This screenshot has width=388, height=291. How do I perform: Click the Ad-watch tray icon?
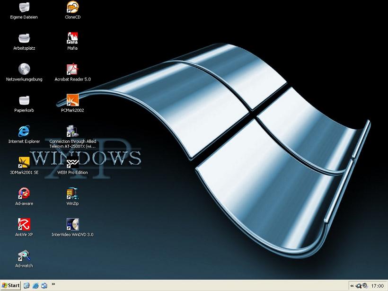pyautogui.click(x=358, y=286)
